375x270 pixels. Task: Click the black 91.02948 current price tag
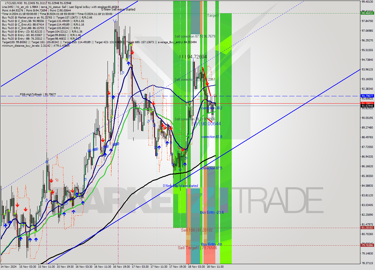tap(367, 106)
